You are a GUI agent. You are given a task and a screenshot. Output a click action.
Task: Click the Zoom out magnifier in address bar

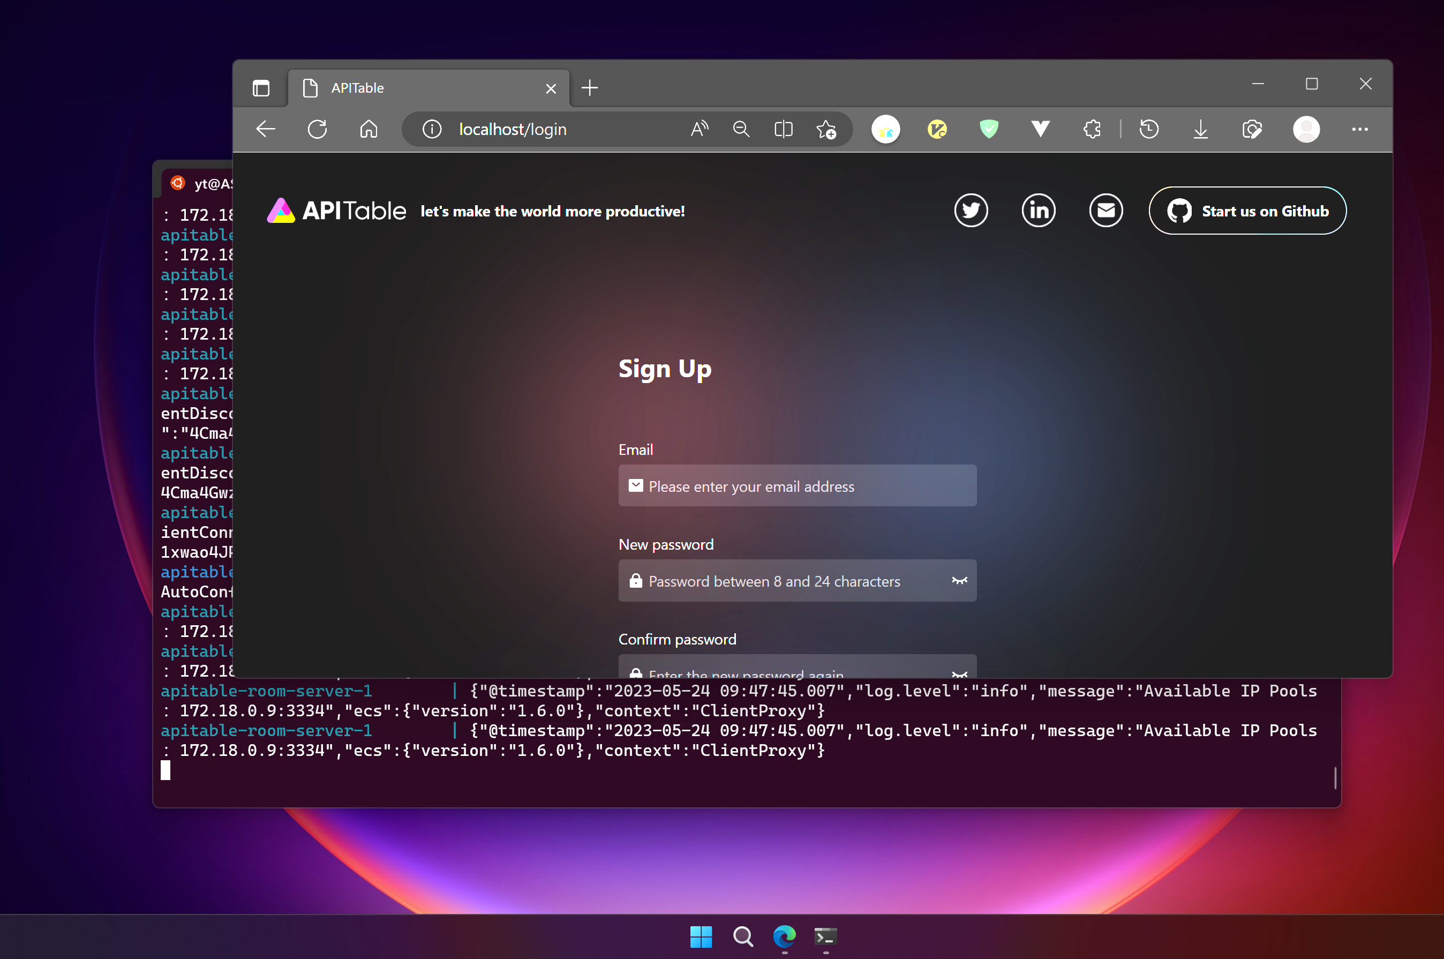point(741,129)
